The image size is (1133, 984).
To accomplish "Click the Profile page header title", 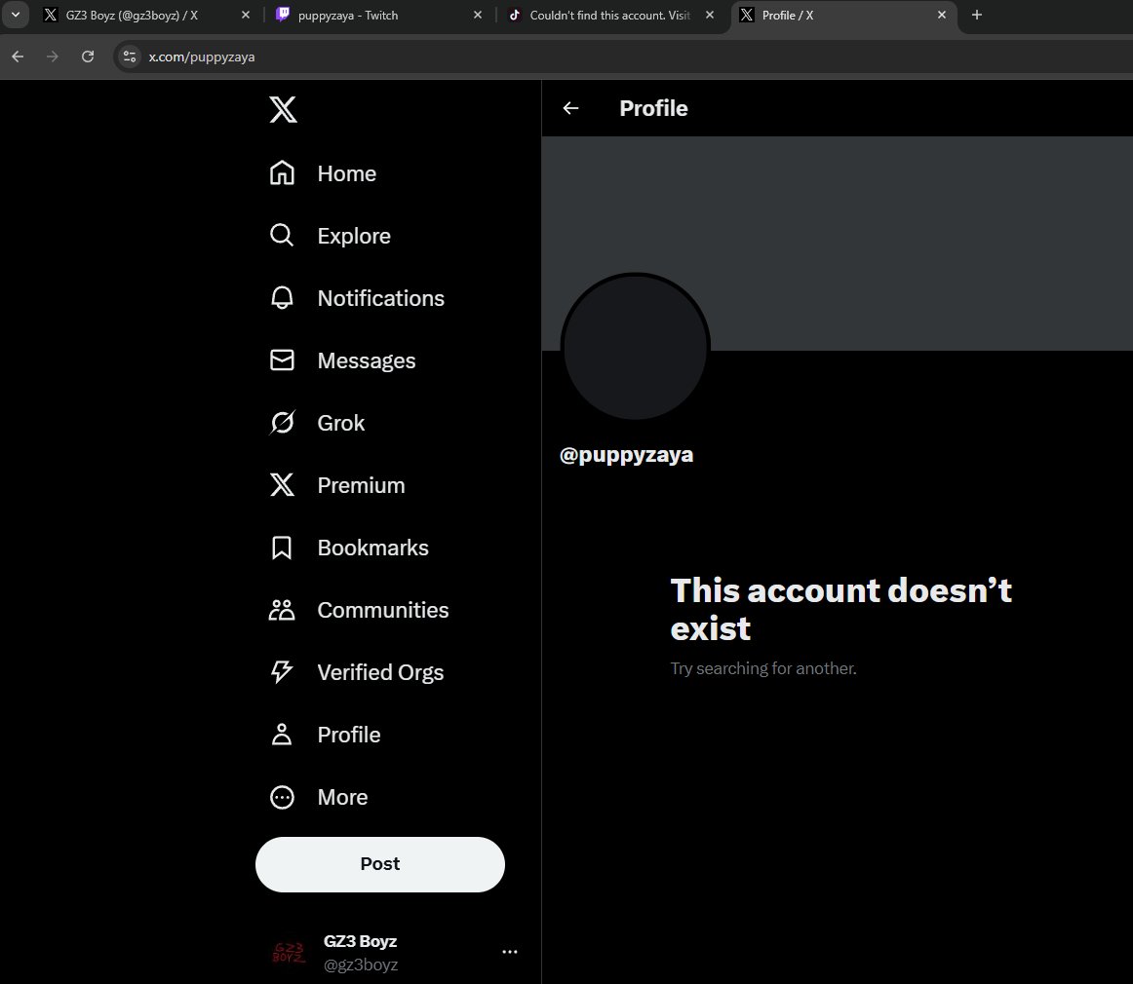I will coord(653,108).
